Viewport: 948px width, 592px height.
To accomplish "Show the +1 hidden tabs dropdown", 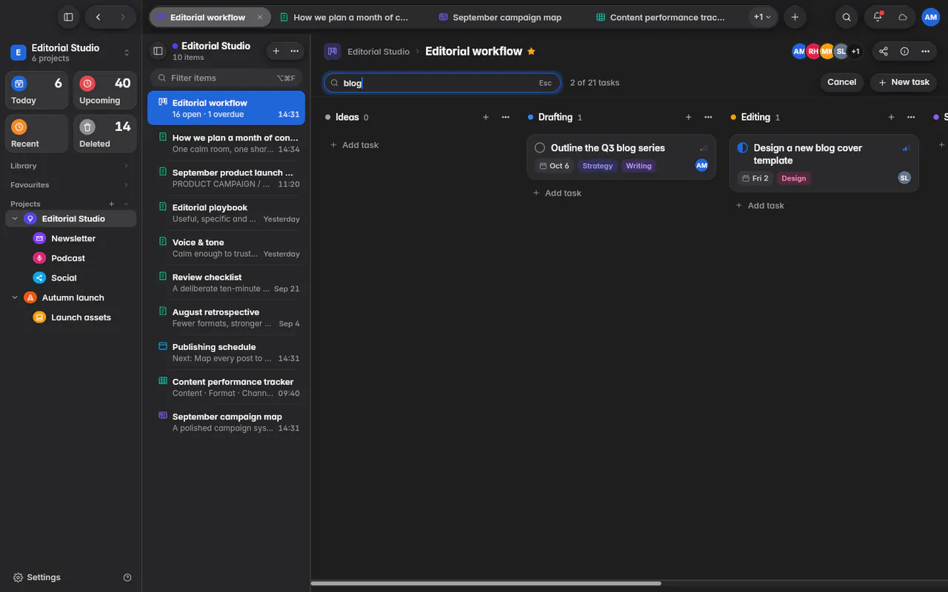I will pos(762,17).
